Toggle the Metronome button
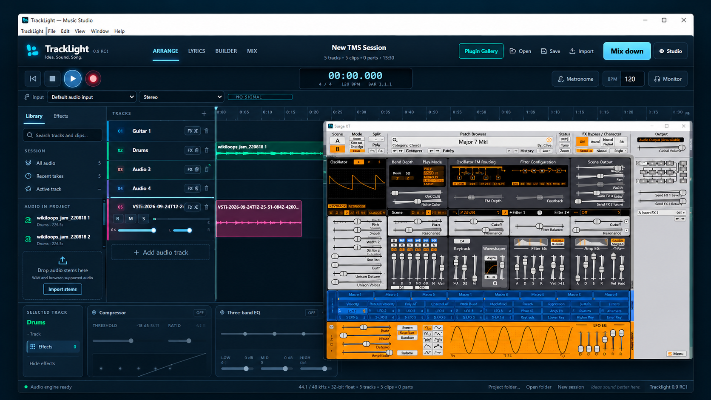Screen dimensions: 711x400 point(575,79)
